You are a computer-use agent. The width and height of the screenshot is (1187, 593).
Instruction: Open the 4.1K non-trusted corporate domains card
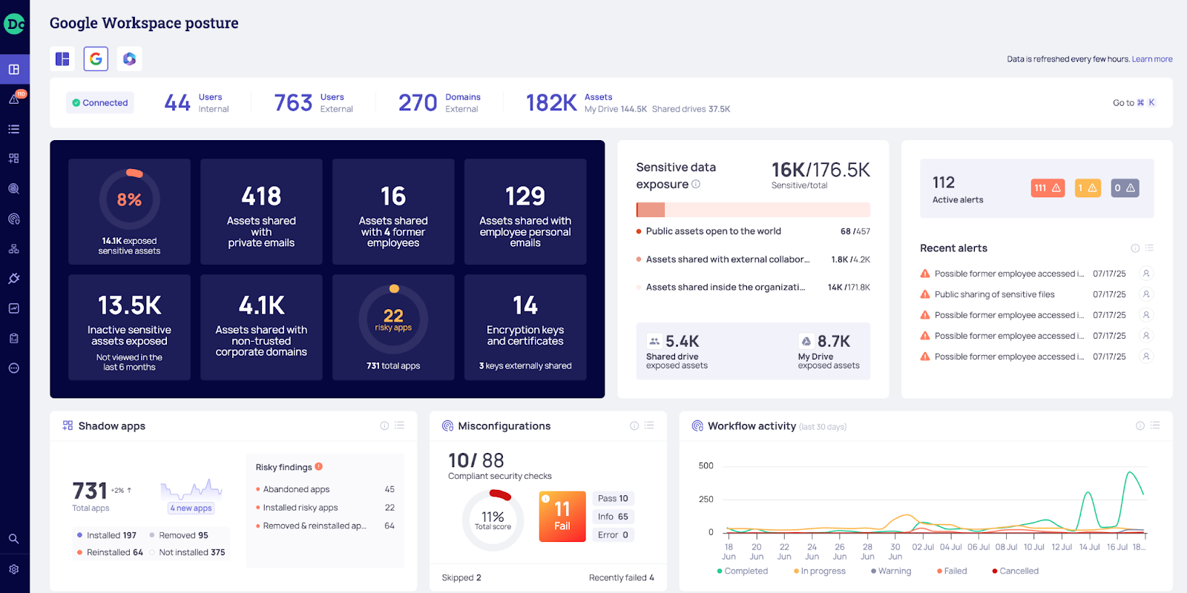[x=261, y=328]
